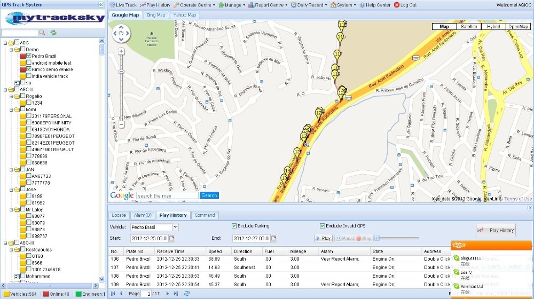
Task: Toggle Exclude Parking checkbox
Action: pyautogui.click(x=234, y=226)
